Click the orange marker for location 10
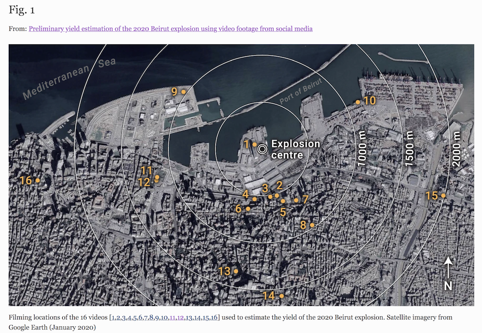482x333 pixels. pos(358,102)
